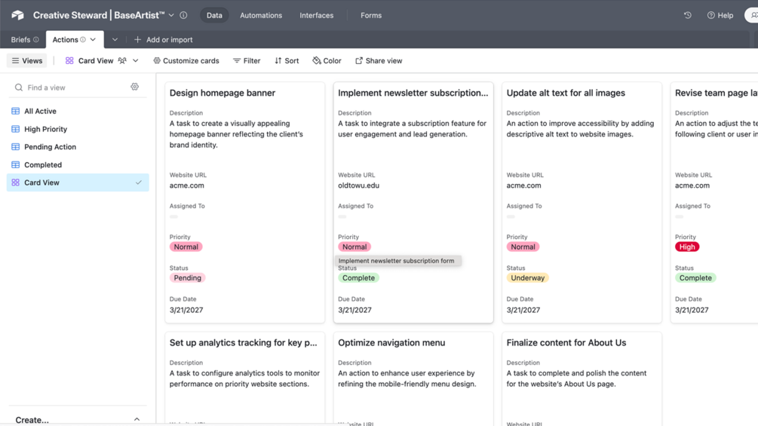Switch to the Briefs table tab

click(x=20, y=39)
